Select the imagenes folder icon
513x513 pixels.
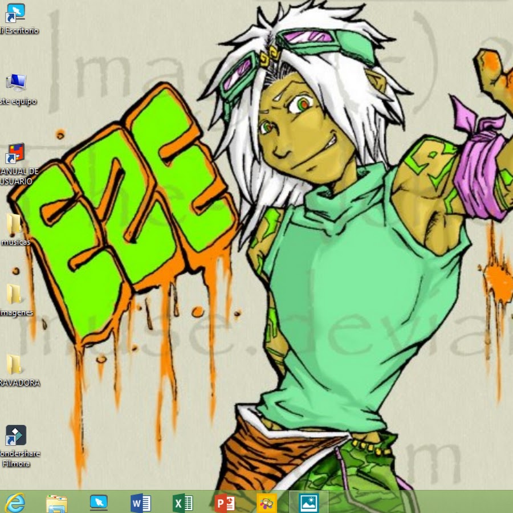click(14, 294)
